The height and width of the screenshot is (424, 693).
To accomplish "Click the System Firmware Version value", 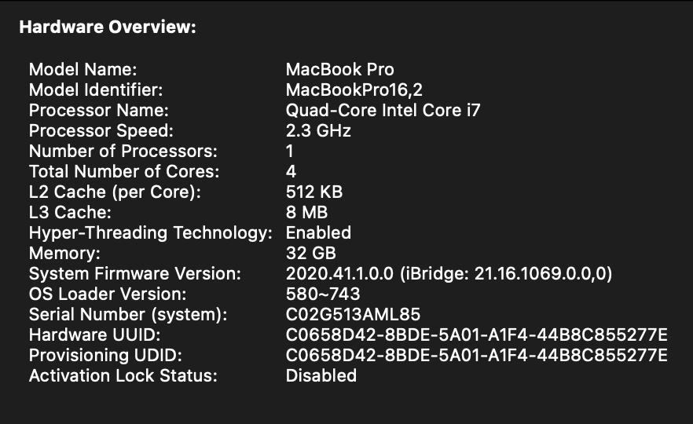I will (x=449, y=274).
